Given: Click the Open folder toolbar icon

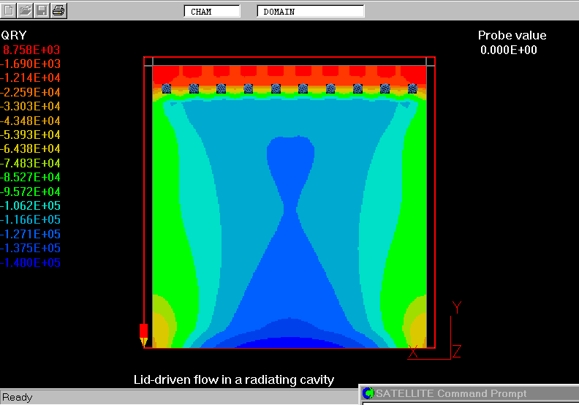Looking at the screenshot, I should click(25, 10).
